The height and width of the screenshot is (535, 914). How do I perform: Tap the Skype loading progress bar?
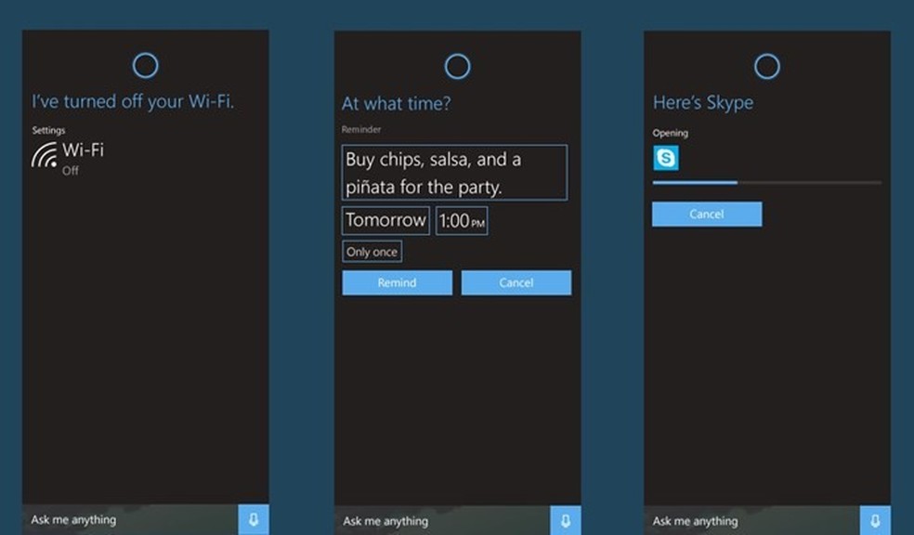tap(766, 183)
